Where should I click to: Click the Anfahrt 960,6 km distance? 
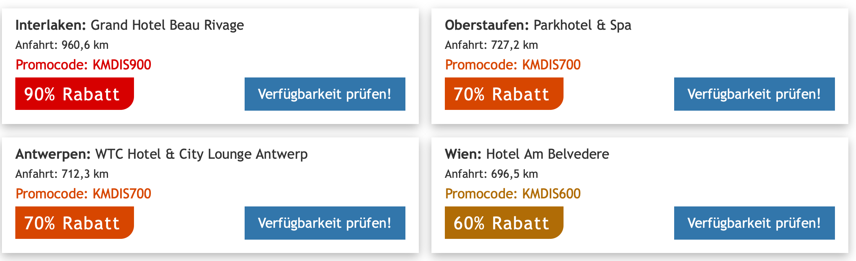click(x=62, y=45)
